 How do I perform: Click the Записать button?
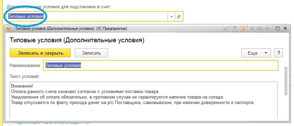click(x=91, y=53)
